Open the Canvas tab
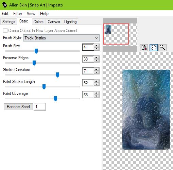The image size is (173, 170). coord(54,22)
